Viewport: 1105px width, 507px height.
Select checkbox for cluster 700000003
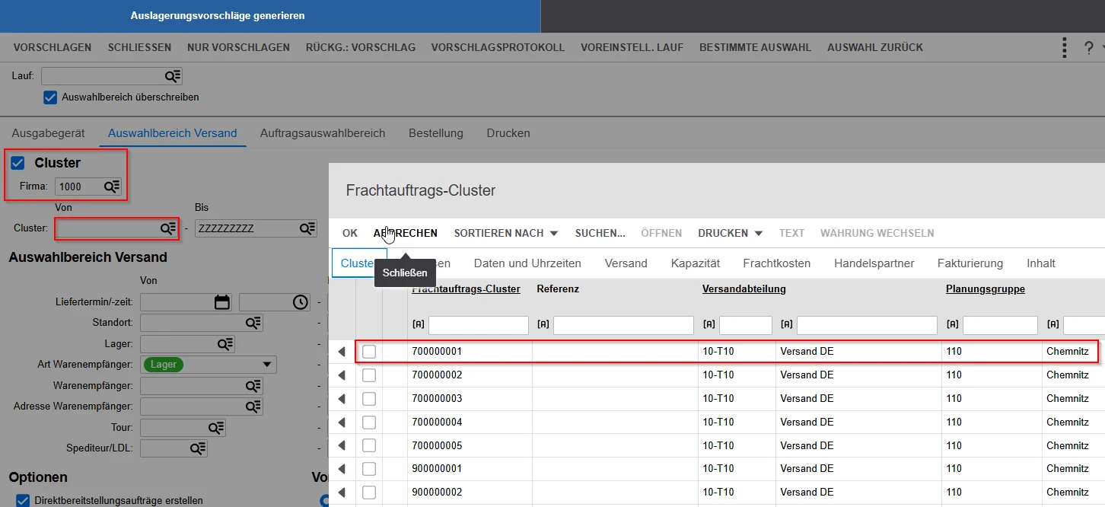click(369, 399)
